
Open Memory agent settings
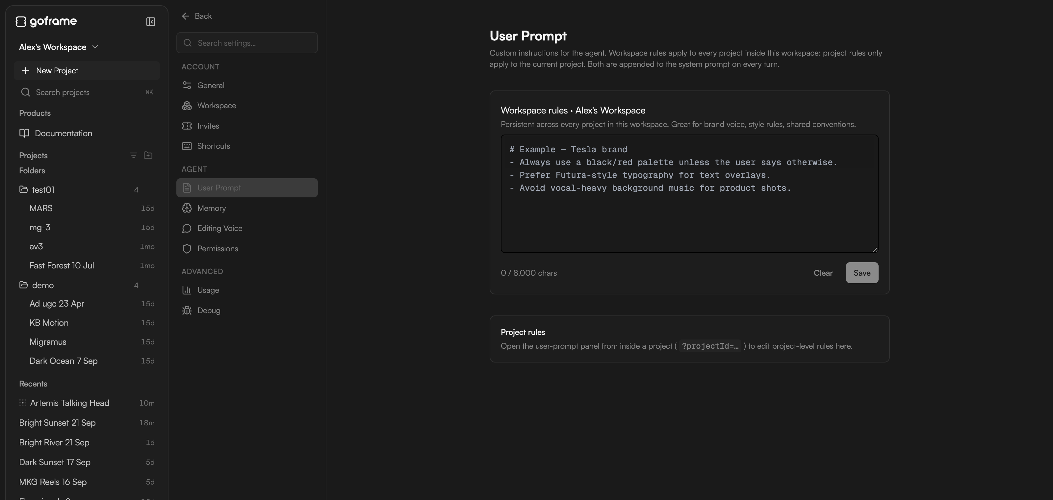click(x=247, y=208)
